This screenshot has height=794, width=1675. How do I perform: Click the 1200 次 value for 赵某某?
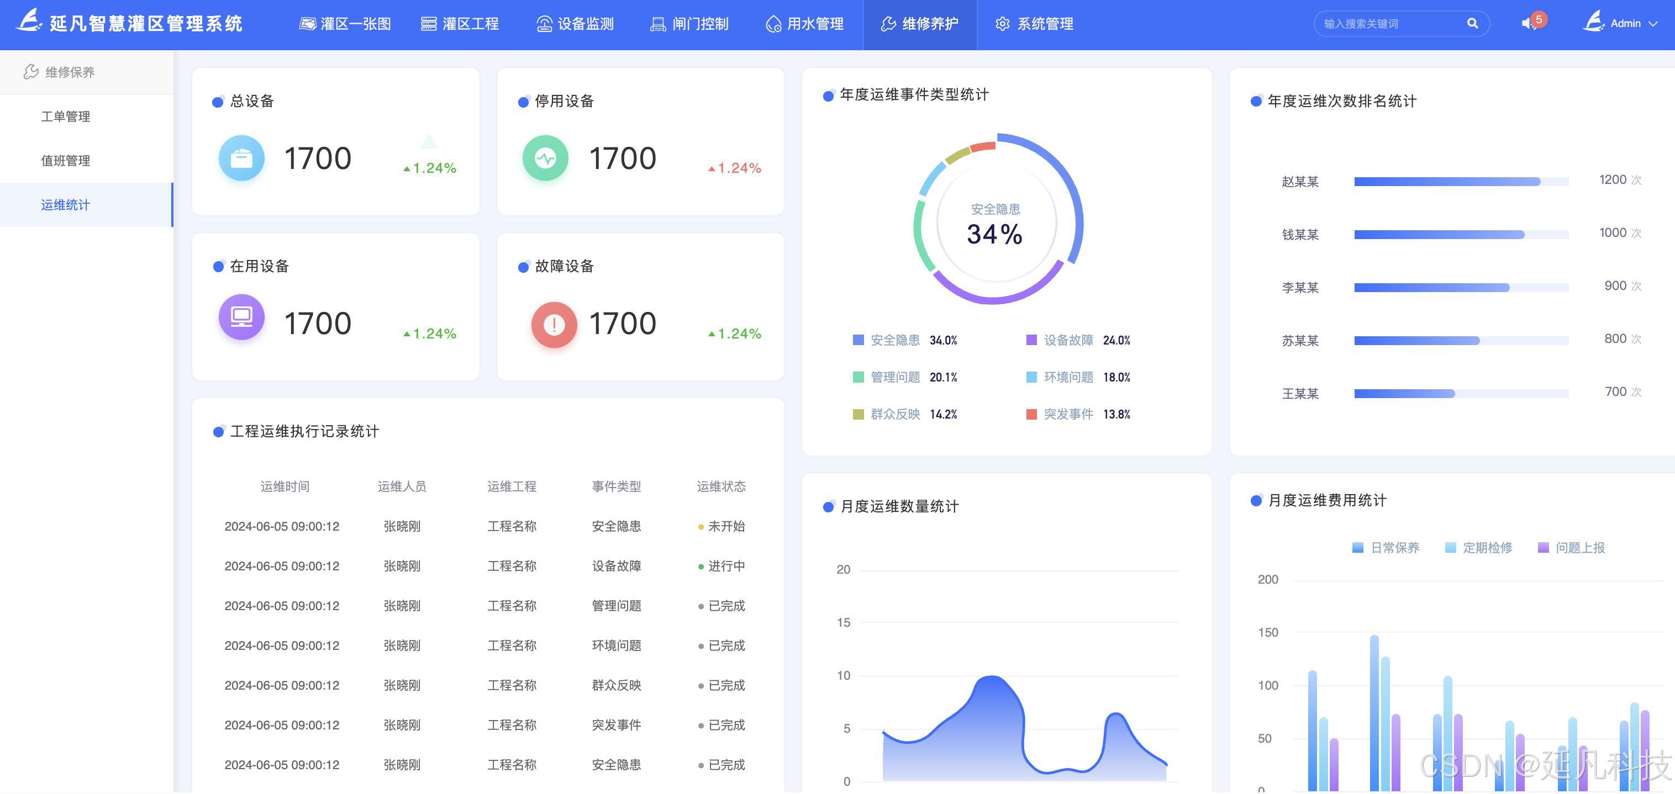point(1620,180)
